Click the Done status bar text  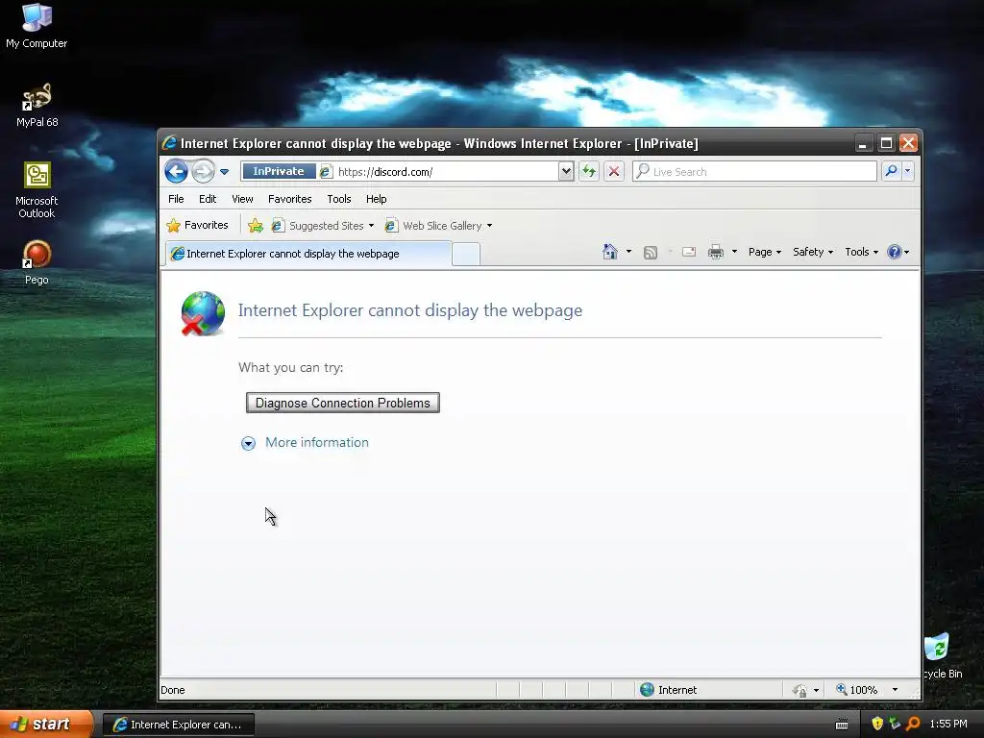tap(173, 690)
